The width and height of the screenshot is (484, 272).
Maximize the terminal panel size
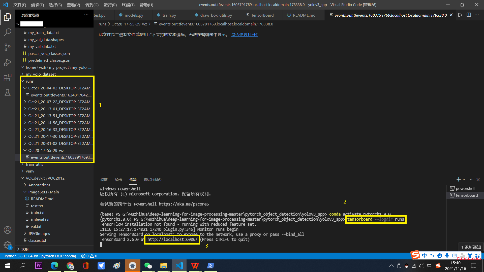click(x=471, y=180)
